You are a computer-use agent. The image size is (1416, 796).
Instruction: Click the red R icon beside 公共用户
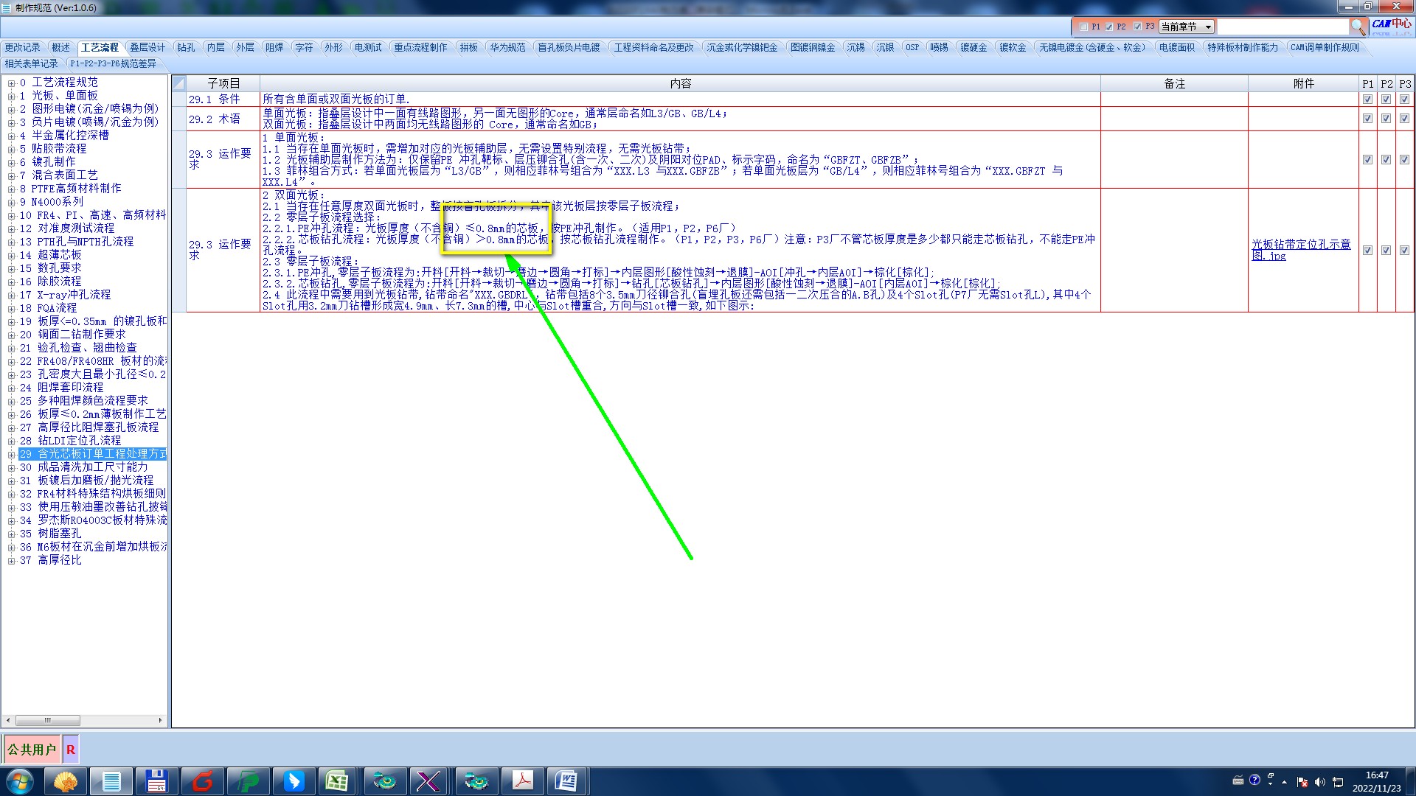click(71, 750)
